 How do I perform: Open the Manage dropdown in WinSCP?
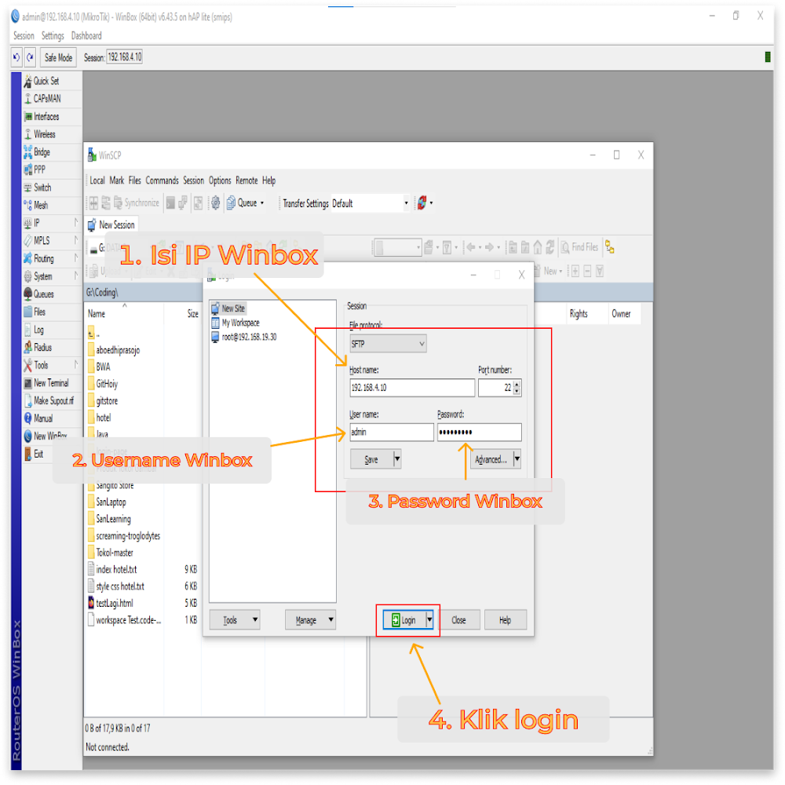pyautogui.click(x=310, y=619)
